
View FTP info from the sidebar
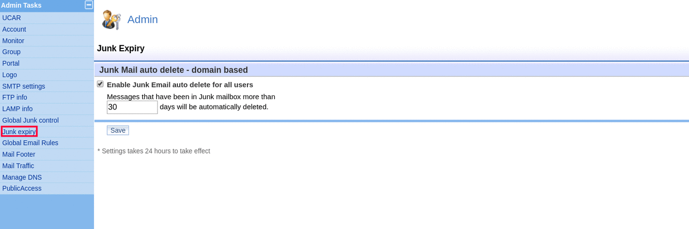pos(15,97)
